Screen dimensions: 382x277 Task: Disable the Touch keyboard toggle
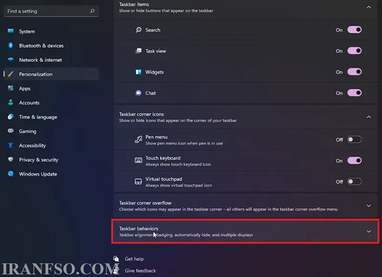355,160
